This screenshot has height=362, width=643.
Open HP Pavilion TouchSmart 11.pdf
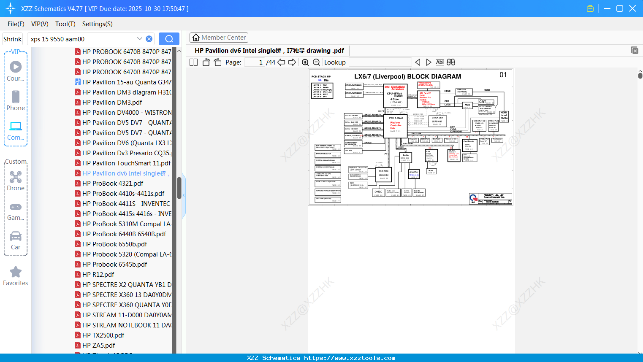(122, 163)
